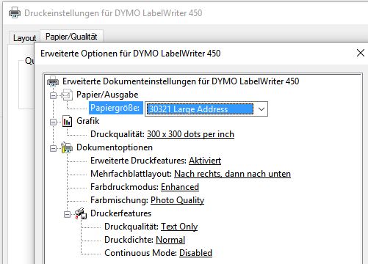
Task: Select the Papiergröße tree label
Action: click(x=116, y=108)
